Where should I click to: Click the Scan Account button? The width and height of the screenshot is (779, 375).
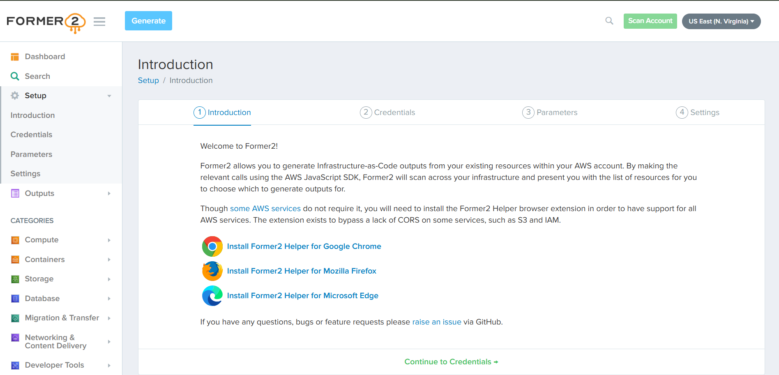pos(650,21)
